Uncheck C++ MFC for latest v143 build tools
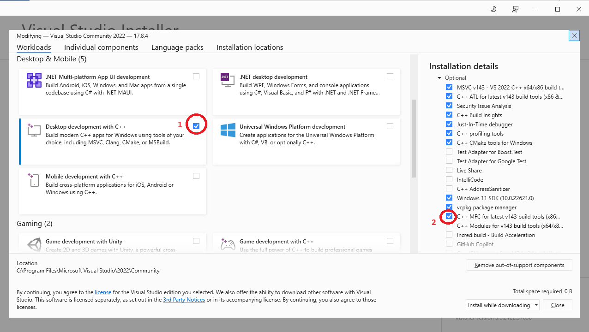This screenshot has width=589, height=332. (x=449, y=216)
